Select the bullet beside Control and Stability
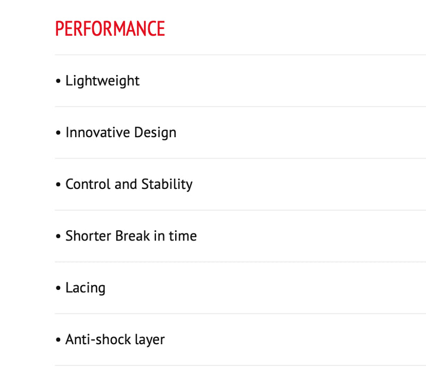Image resolution: width=426 pixels, height=382 pixels. 58,185
